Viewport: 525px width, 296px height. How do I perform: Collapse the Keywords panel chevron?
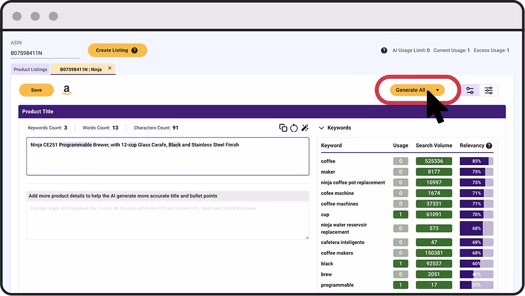[322, 128]
